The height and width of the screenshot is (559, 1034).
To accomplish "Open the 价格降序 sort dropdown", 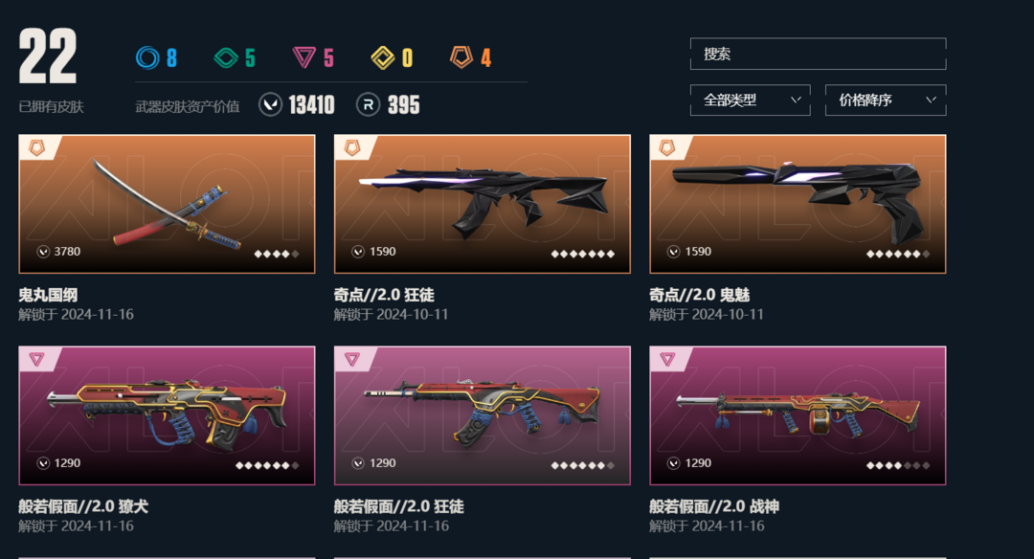I will point(886,101).
